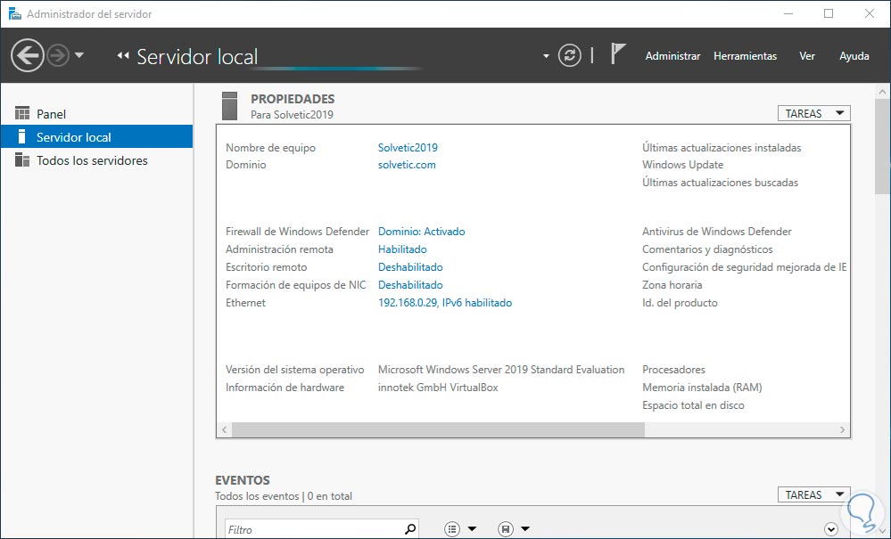The height and width of the screenshot is (539, 891).
Task: Click the properties scroll left arrow
Action: [225, 430]
